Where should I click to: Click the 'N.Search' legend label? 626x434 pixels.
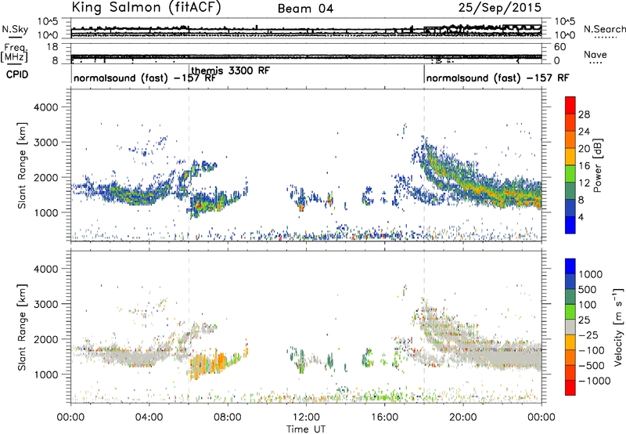click(604, 29)
